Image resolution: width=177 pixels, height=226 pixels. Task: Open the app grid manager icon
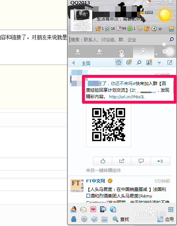171,210
